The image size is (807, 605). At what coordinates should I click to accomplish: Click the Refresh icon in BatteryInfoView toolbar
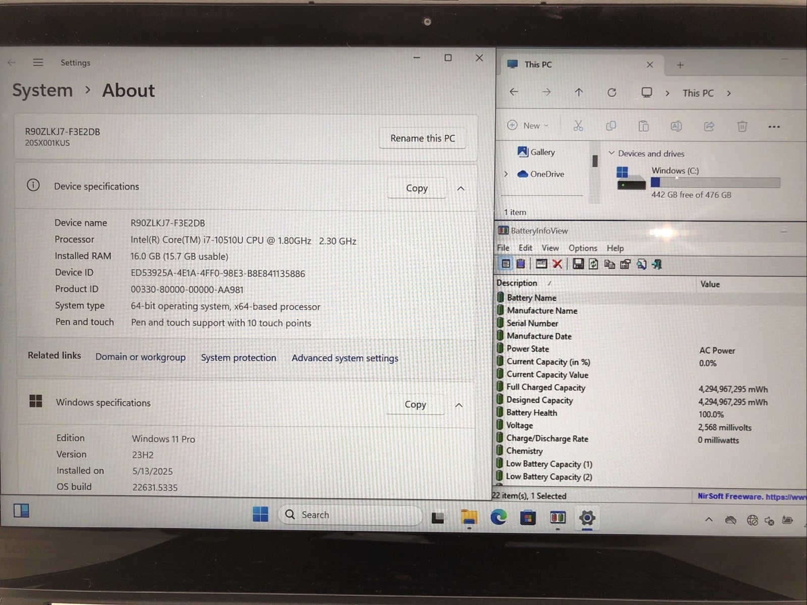(594, 264)
